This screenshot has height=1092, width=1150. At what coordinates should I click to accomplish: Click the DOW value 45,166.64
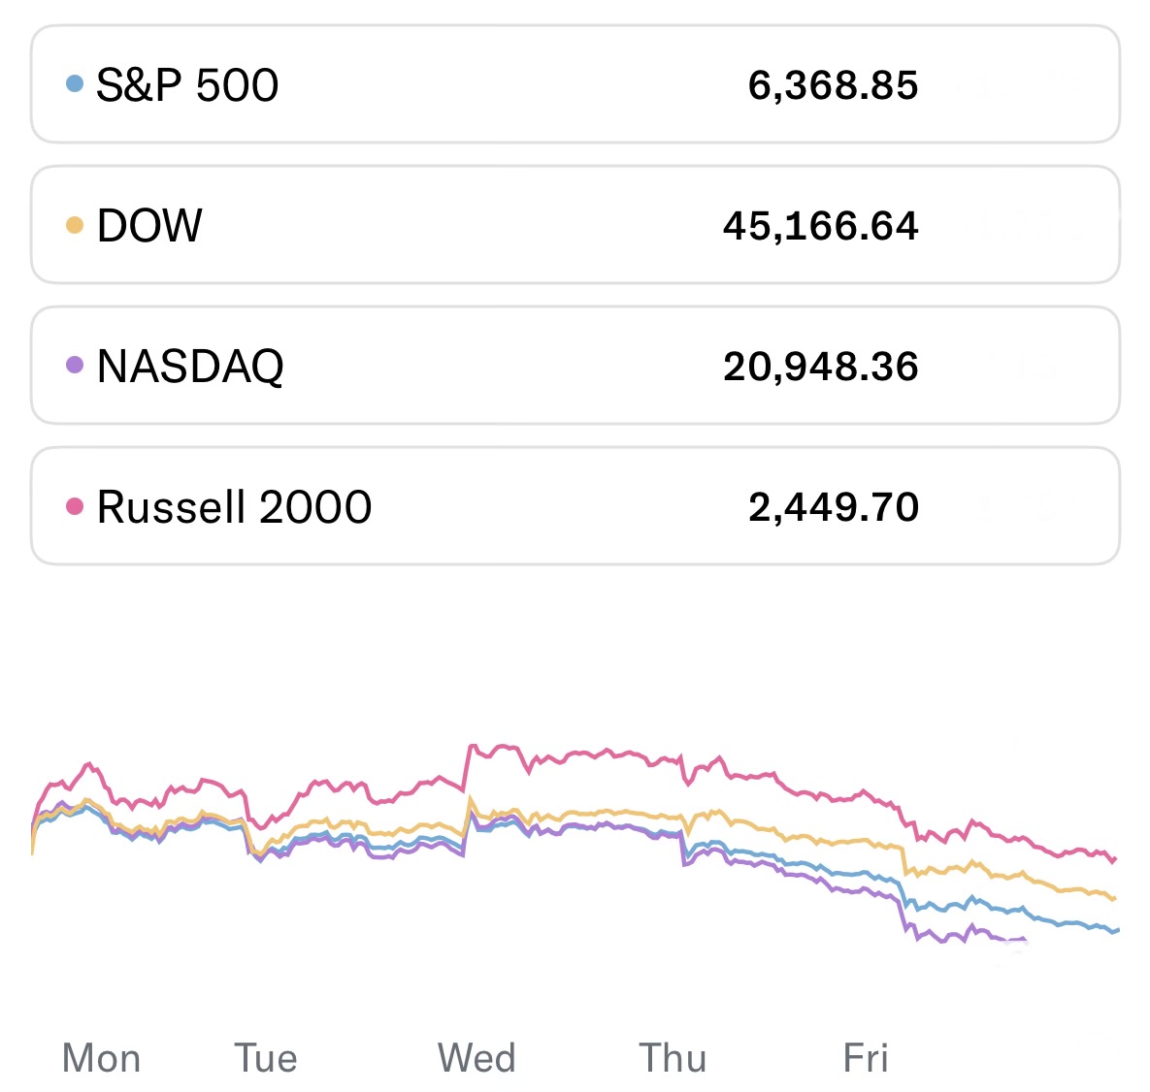coord(820,226)
